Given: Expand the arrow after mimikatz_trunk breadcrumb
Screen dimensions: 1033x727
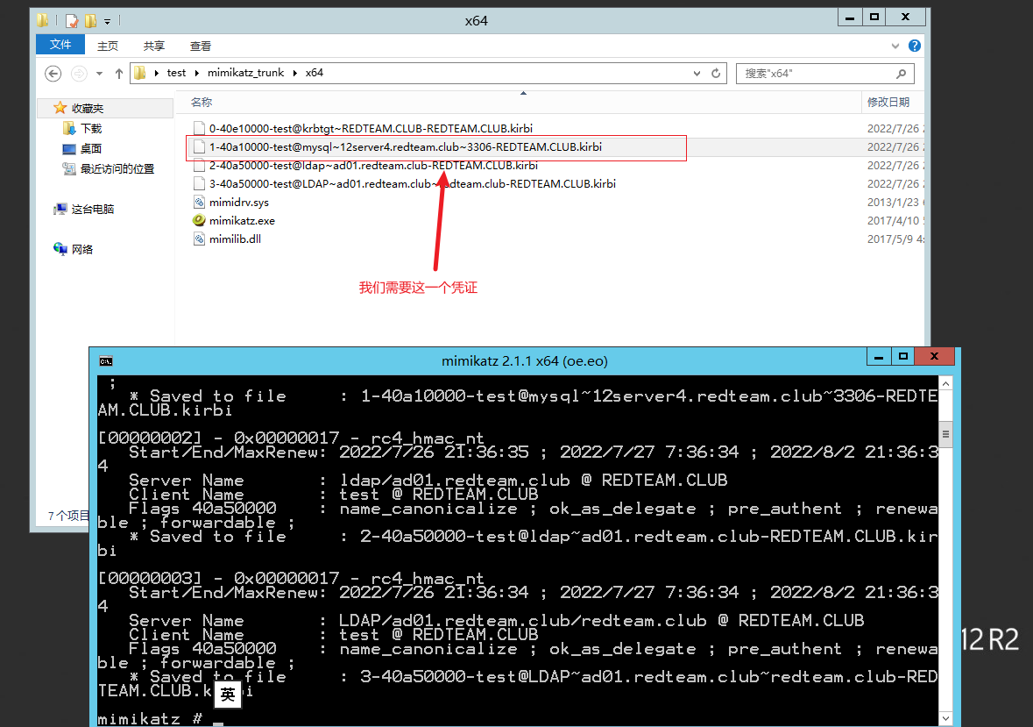Looking at the screenshot, I should pos(294,73).
